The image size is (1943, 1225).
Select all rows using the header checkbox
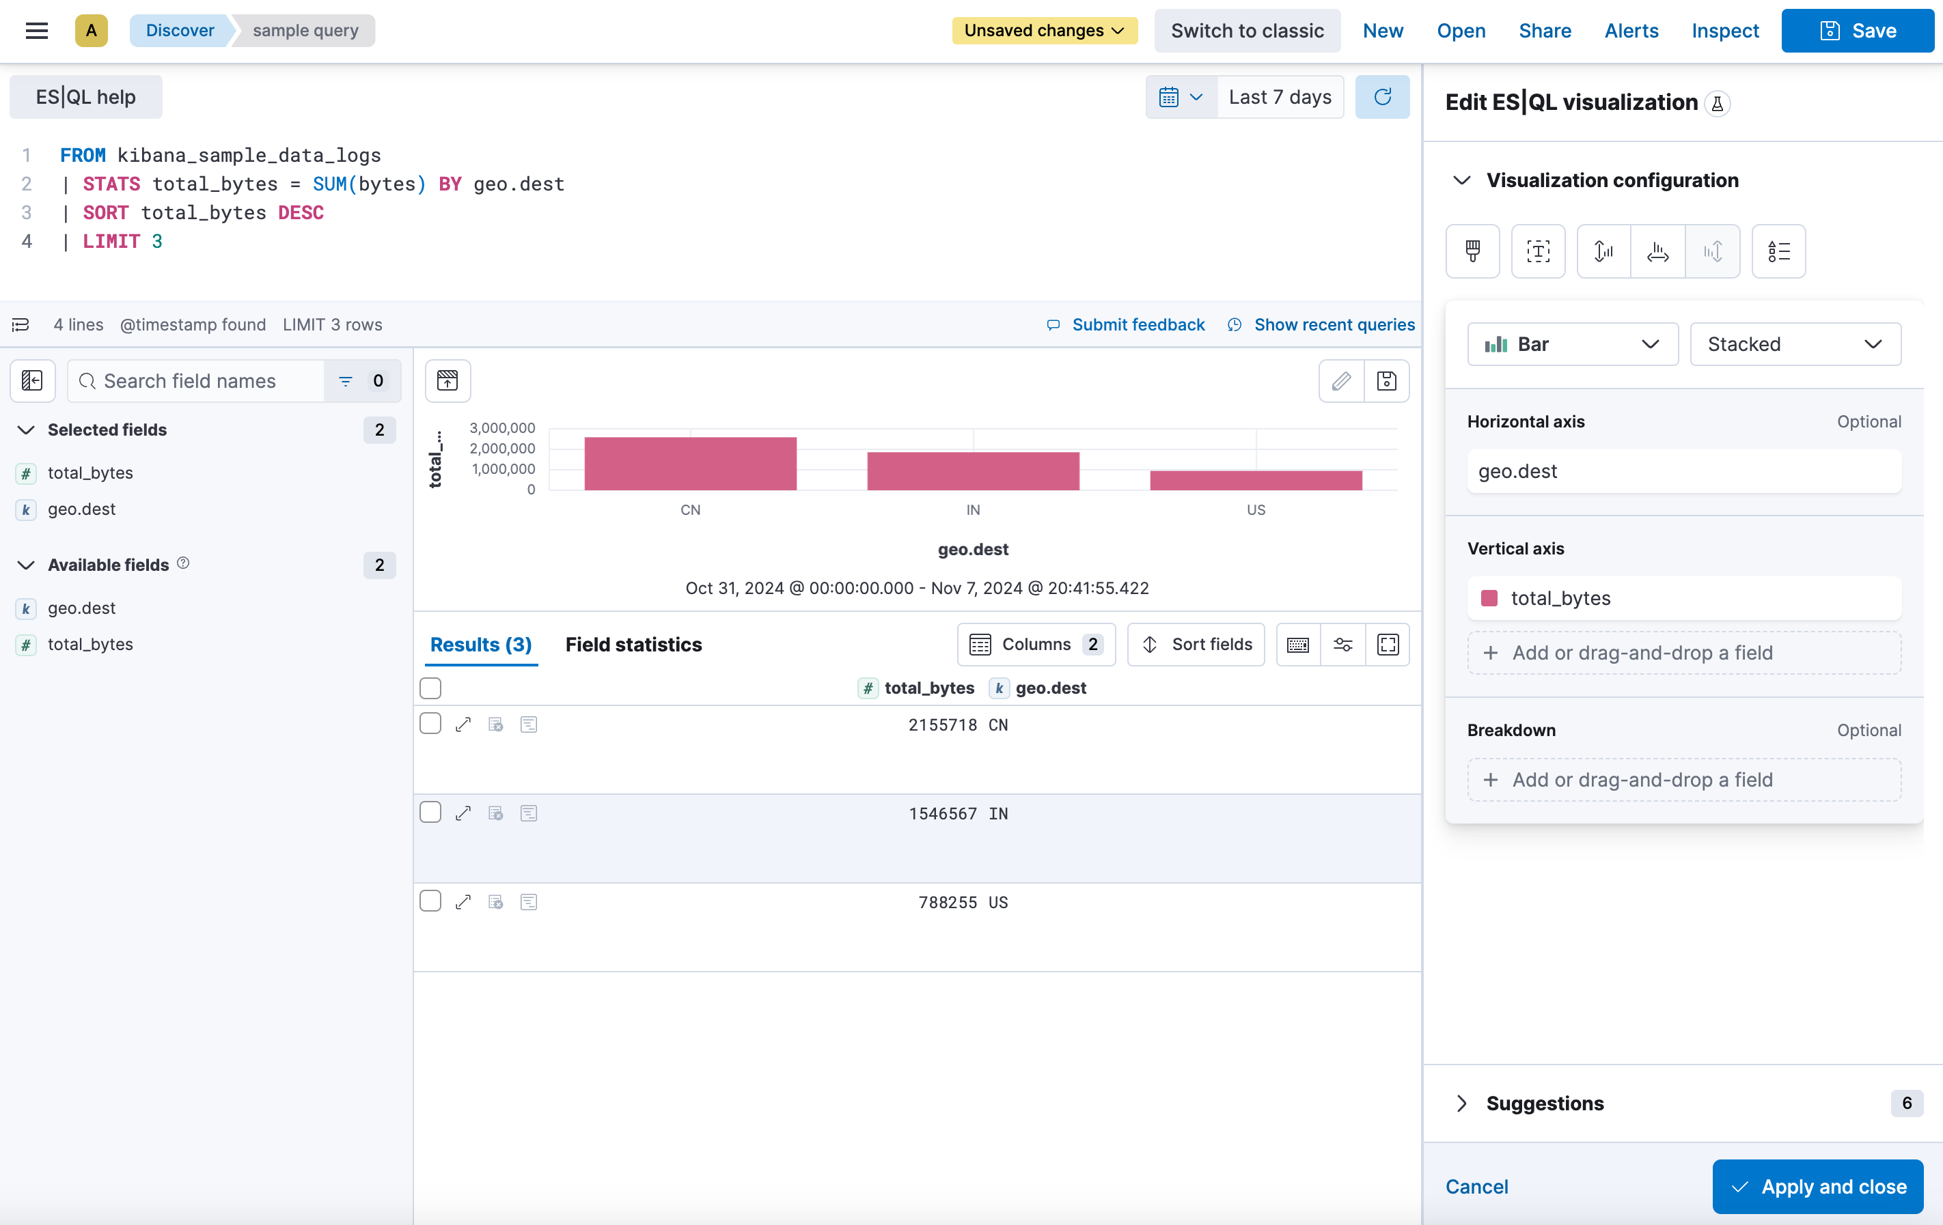pos(430,688)
